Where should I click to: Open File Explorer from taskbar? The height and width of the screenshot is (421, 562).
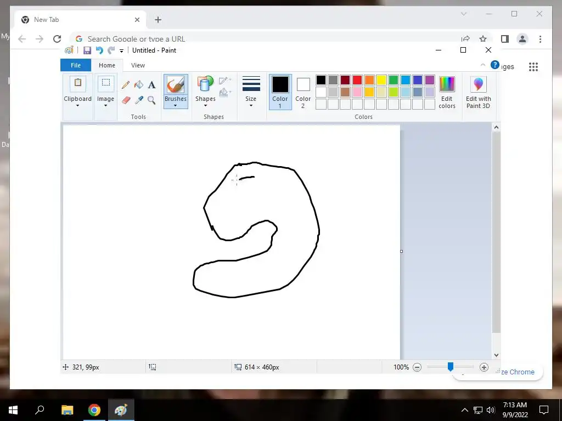point(67,410)
